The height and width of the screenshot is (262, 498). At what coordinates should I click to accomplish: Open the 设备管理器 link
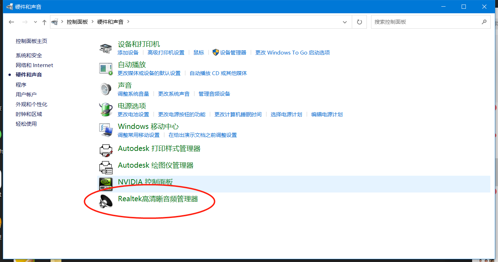point(233,53)
